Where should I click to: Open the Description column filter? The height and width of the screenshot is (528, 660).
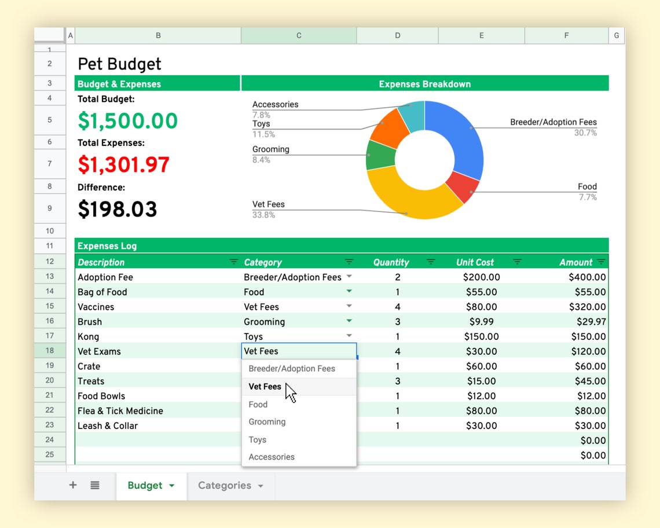(233, 262)
